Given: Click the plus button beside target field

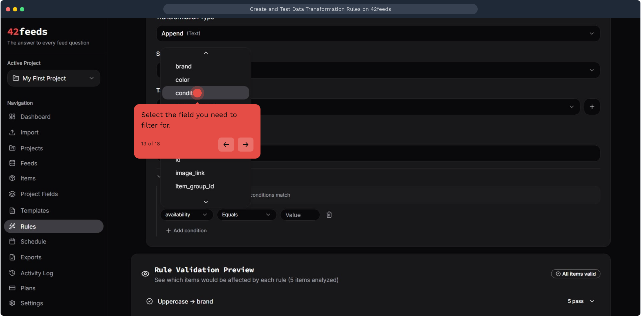Looking at the screenshot, I should (592, 107).
